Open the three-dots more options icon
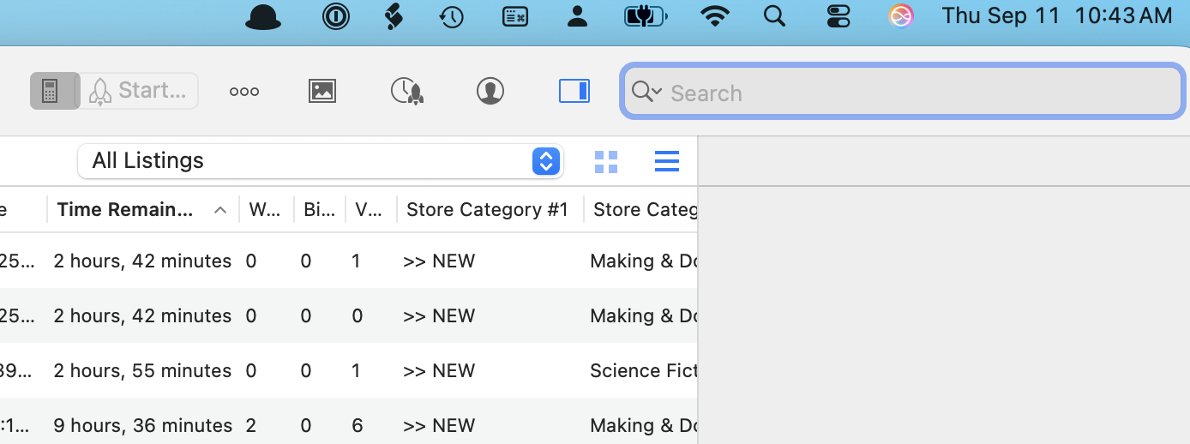Viewport: 1190px width, 444px height. point(244,91)
